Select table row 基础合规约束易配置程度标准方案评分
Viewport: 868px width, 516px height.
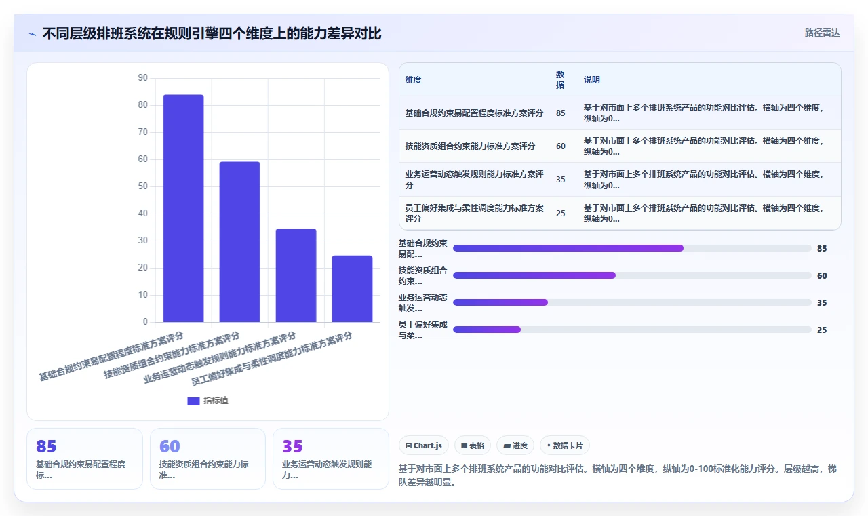tap(620, 113)
